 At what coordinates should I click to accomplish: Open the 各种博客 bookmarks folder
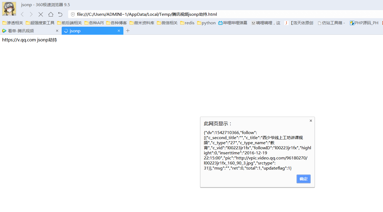tap(117, 23)
